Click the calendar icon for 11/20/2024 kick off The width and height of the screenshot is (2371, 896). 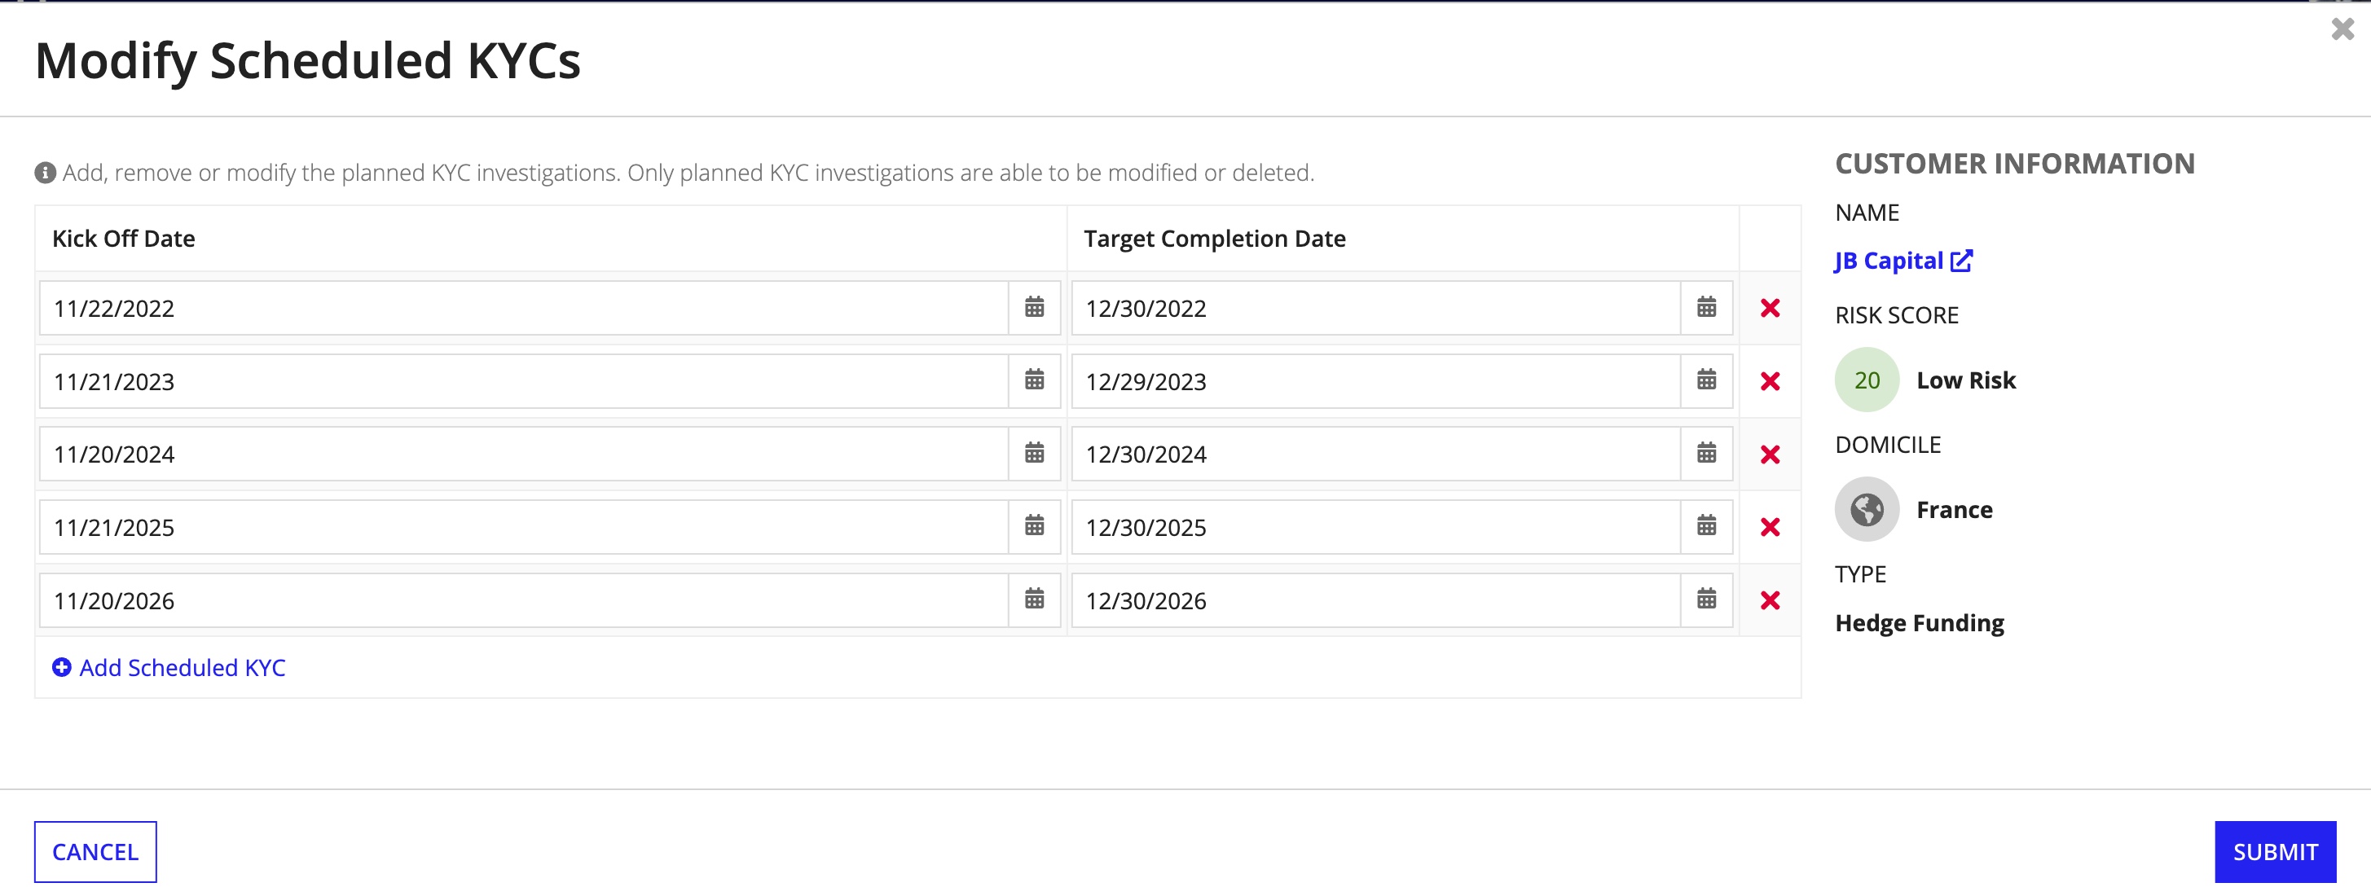click(x=1034, y=453)
